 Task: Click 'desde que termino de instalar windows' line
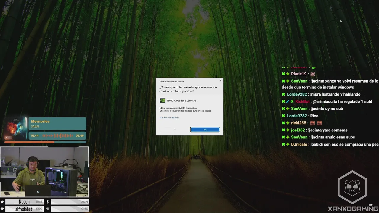(x=318, y=87)
